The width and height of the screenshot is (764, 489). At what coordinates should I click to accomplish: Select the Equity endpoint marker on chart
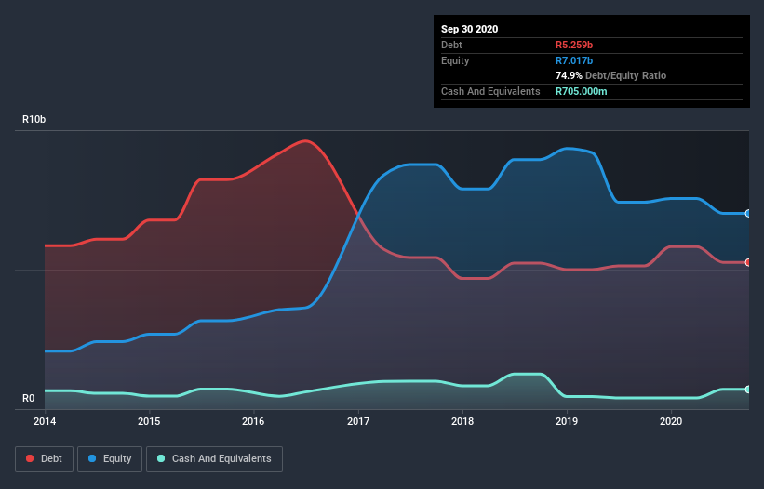coord(748,213)
